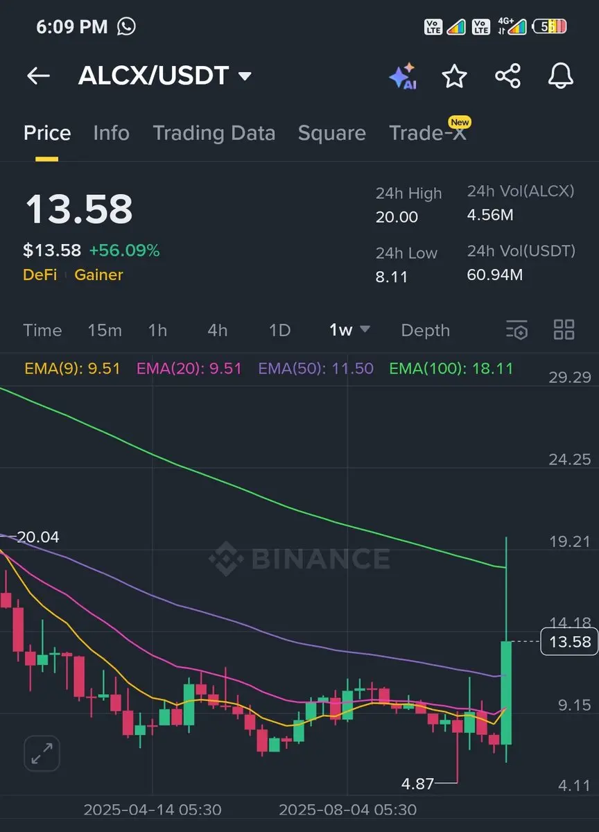Tap the DeFi category tag

tap(40, 275)
